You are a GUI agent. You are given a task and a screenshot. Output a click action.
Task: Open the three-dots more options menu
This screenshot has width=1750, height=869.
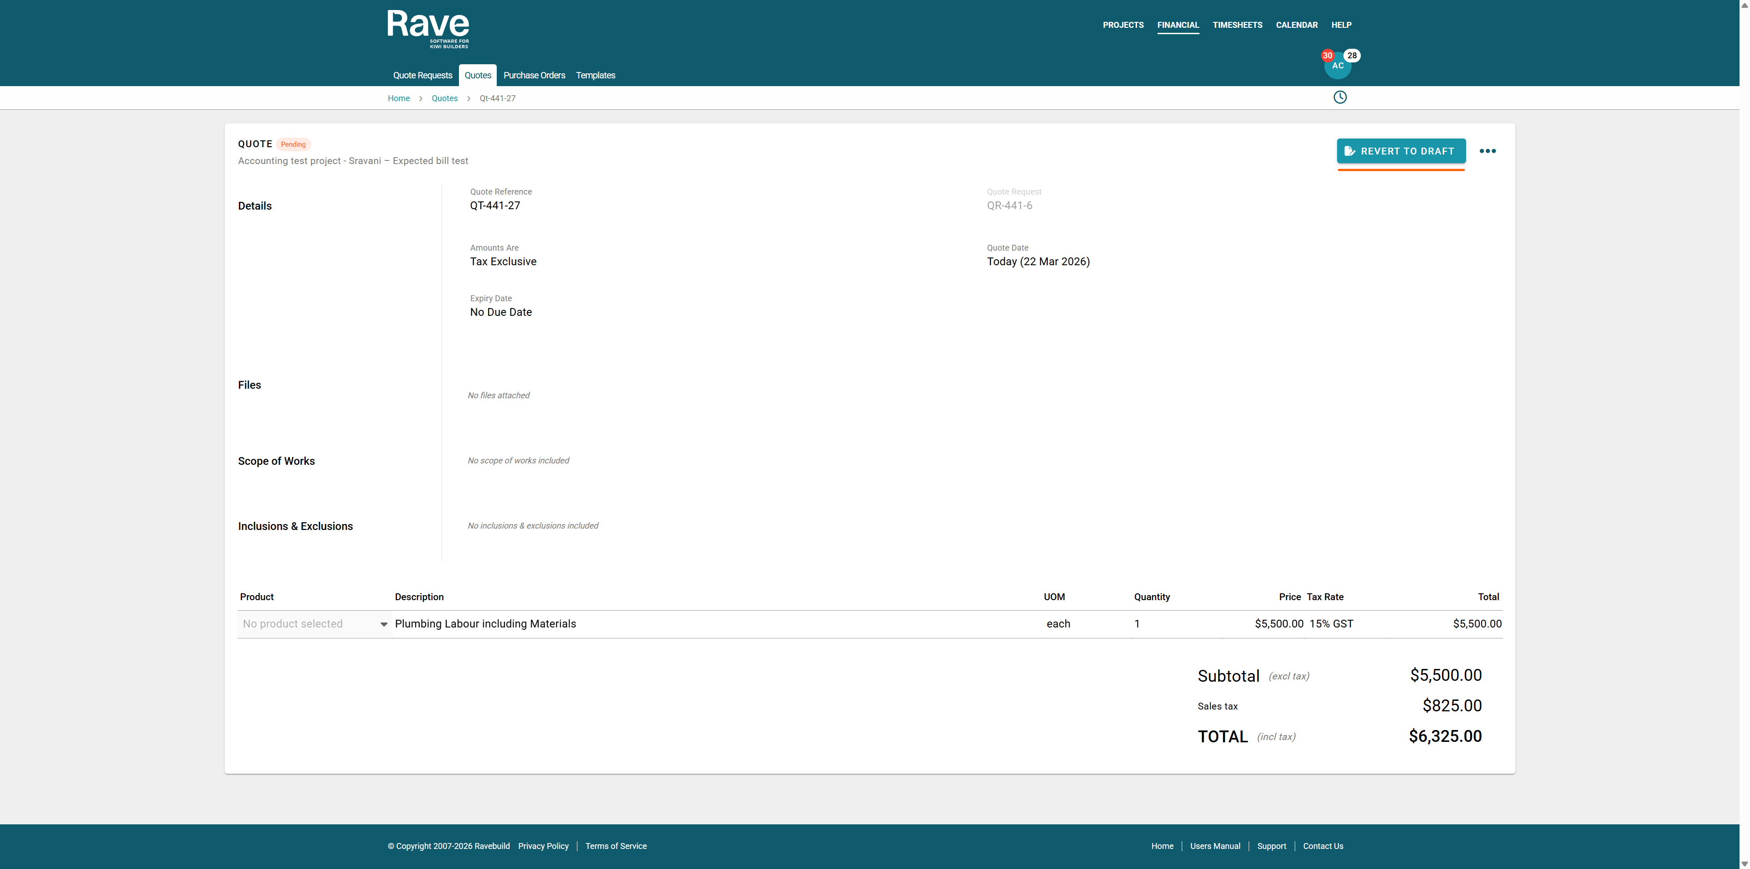coord(1487,151)
